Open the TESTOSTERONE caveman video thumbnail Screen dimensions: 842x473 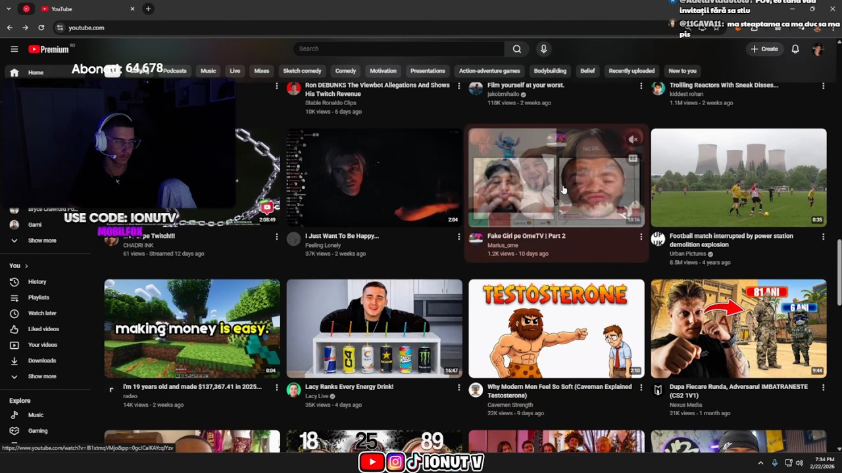pos(557,328)
